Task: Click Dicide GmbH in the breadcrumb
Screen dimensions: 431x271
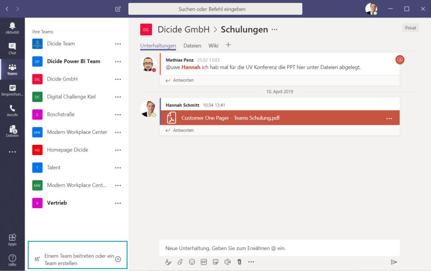Action: [x=184, y=29]
